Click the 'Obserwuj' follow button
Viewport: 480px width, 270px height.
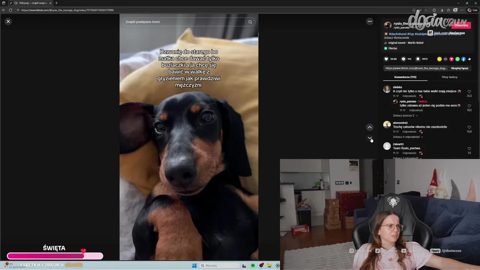461,25
